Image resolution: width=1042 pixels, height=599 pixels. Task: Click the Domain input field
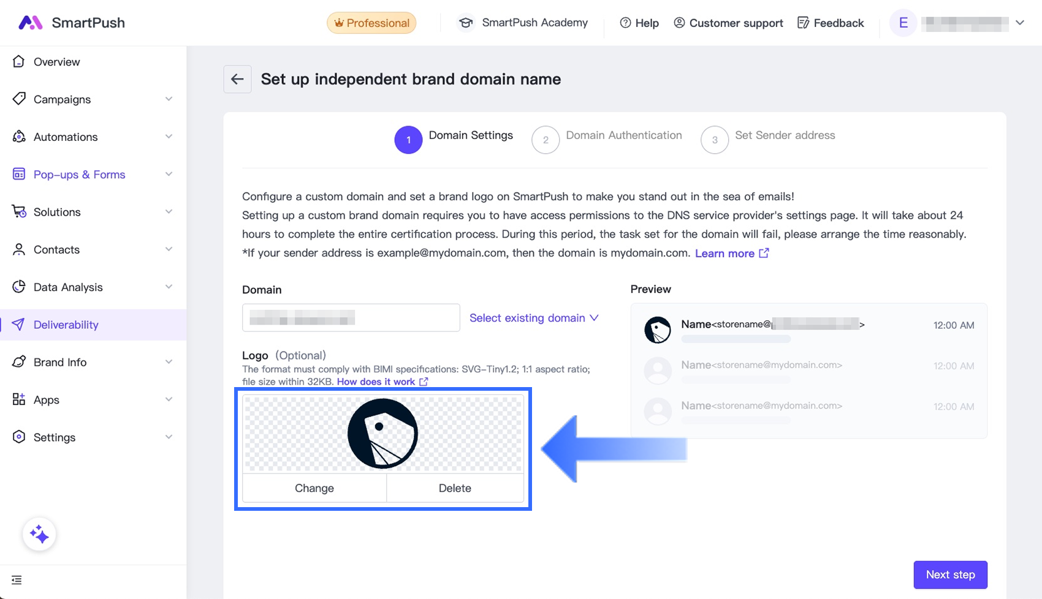(x=351, y=318)
